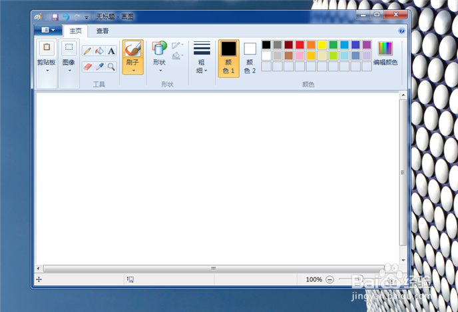The height and width of the screenshot is (312, 458).
Task: Click the white drawing canvas
Action: [217, 179]
